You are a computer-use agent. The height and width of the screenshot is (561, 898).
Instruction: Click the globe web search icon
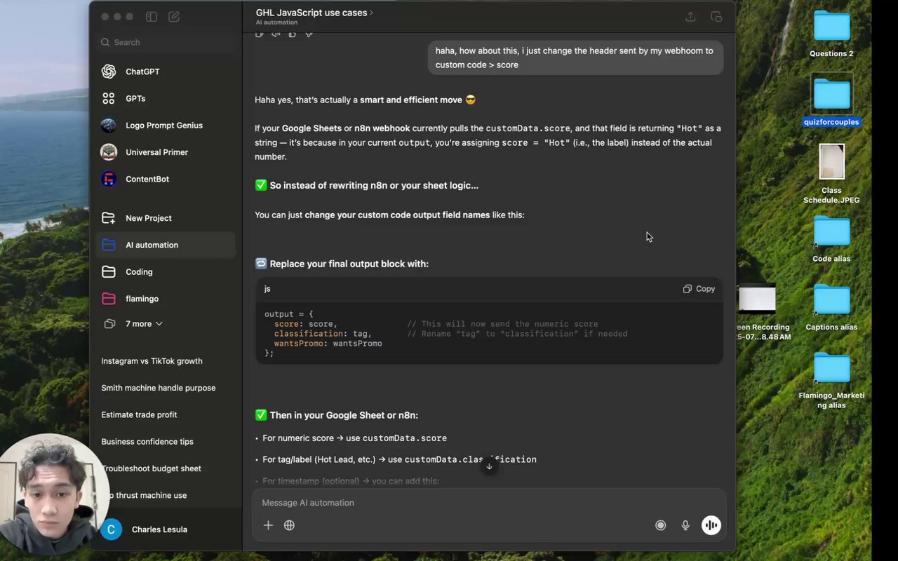click(289, 525)
